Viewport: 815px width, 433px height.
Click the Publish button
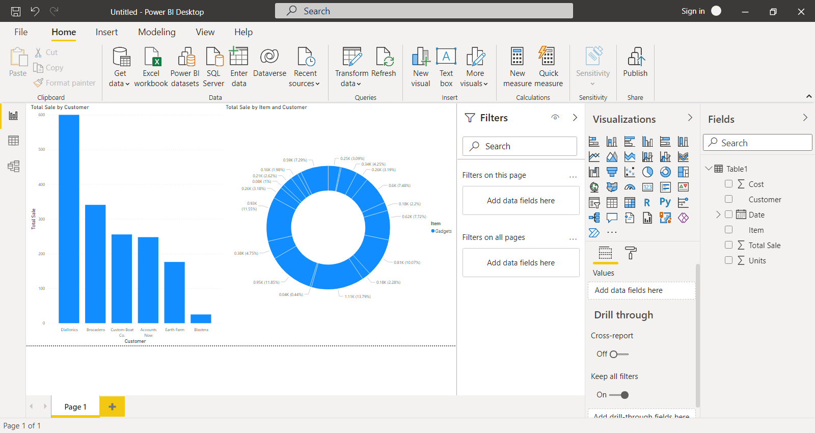[x=635, y=63]
